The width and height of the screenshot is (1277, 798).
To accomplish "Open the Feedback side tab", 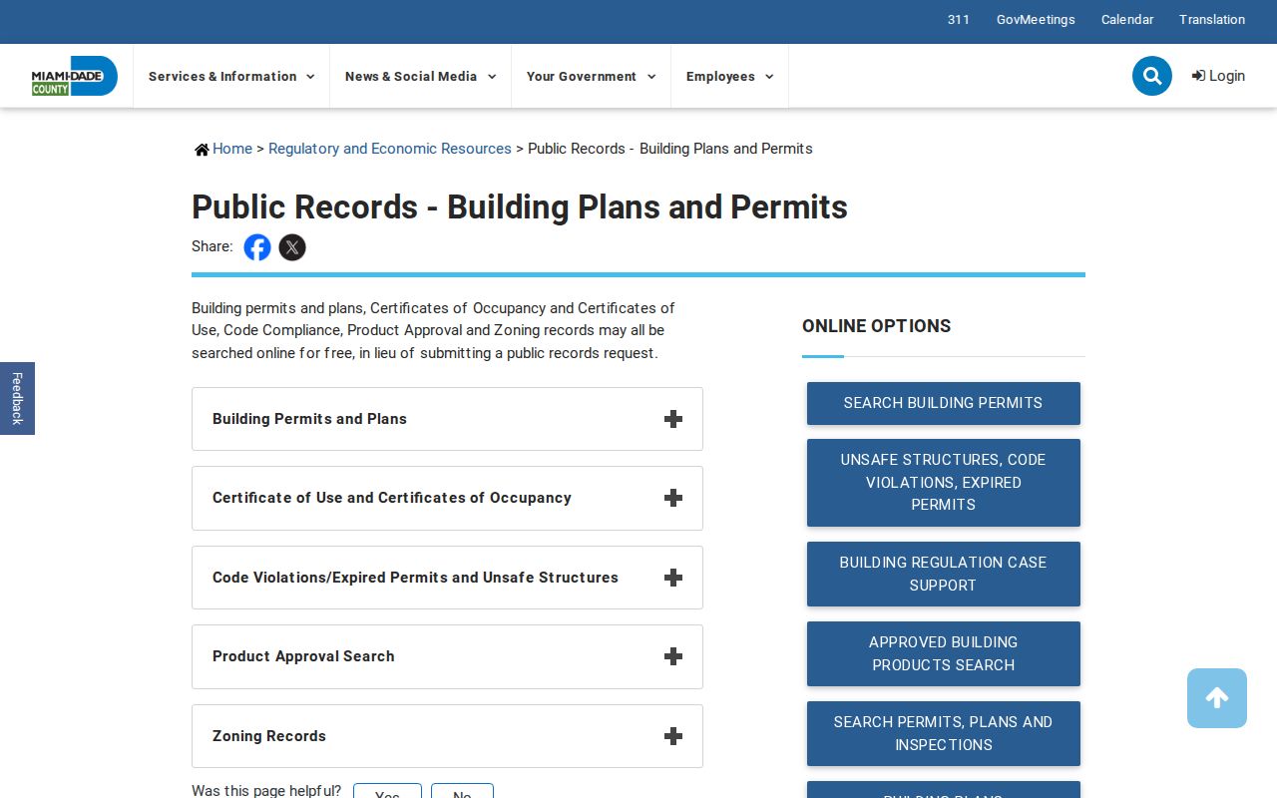I will pyautogui.click(x=17, y=398).
